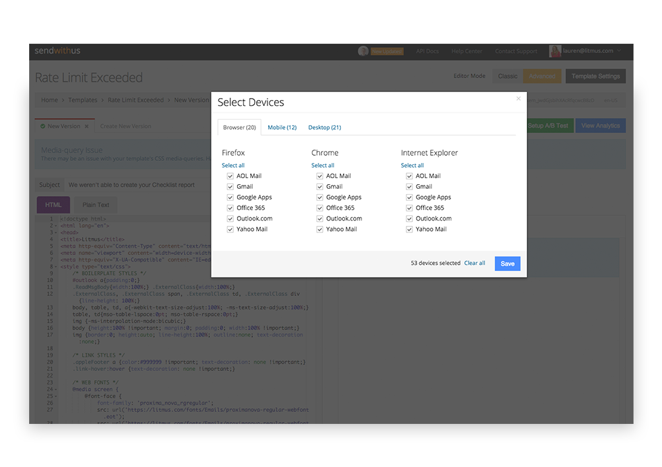Uncheck Gmail under Internet Explorer

click(x=409, y=186)
